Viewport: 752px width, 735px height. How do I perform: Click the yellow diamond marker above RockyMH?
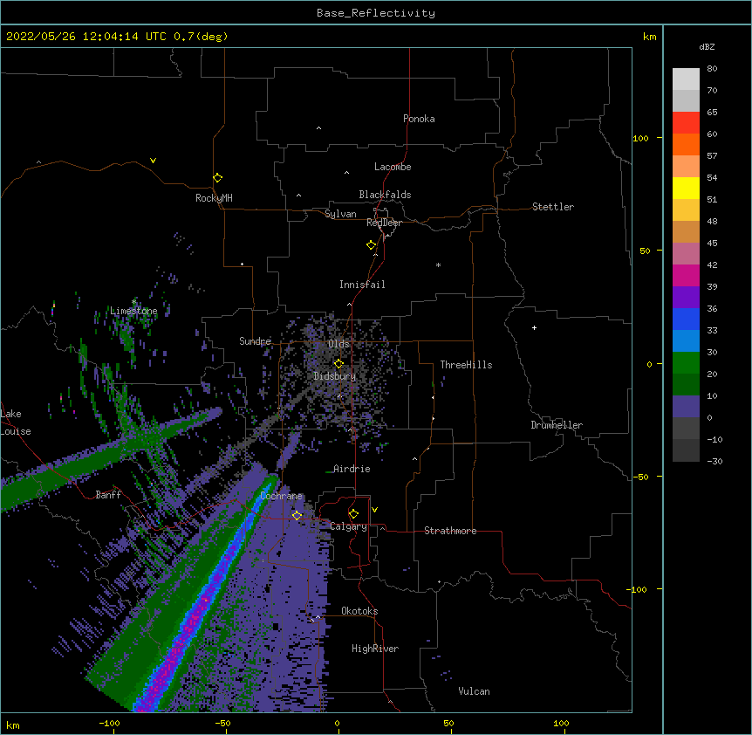click(x=217, y=178)
